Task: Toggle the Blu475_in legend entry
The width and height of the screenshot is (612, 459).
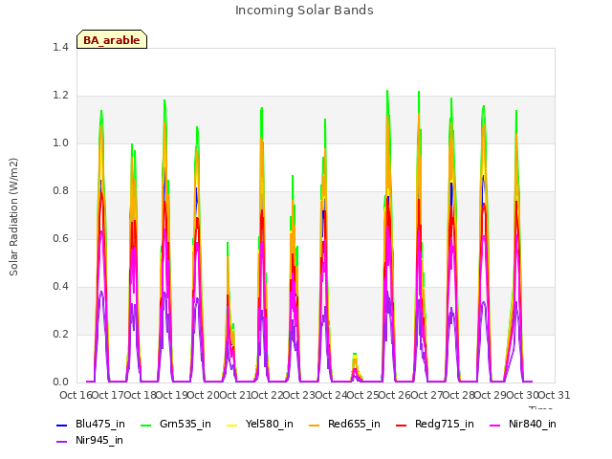Action: coord(91,424)
